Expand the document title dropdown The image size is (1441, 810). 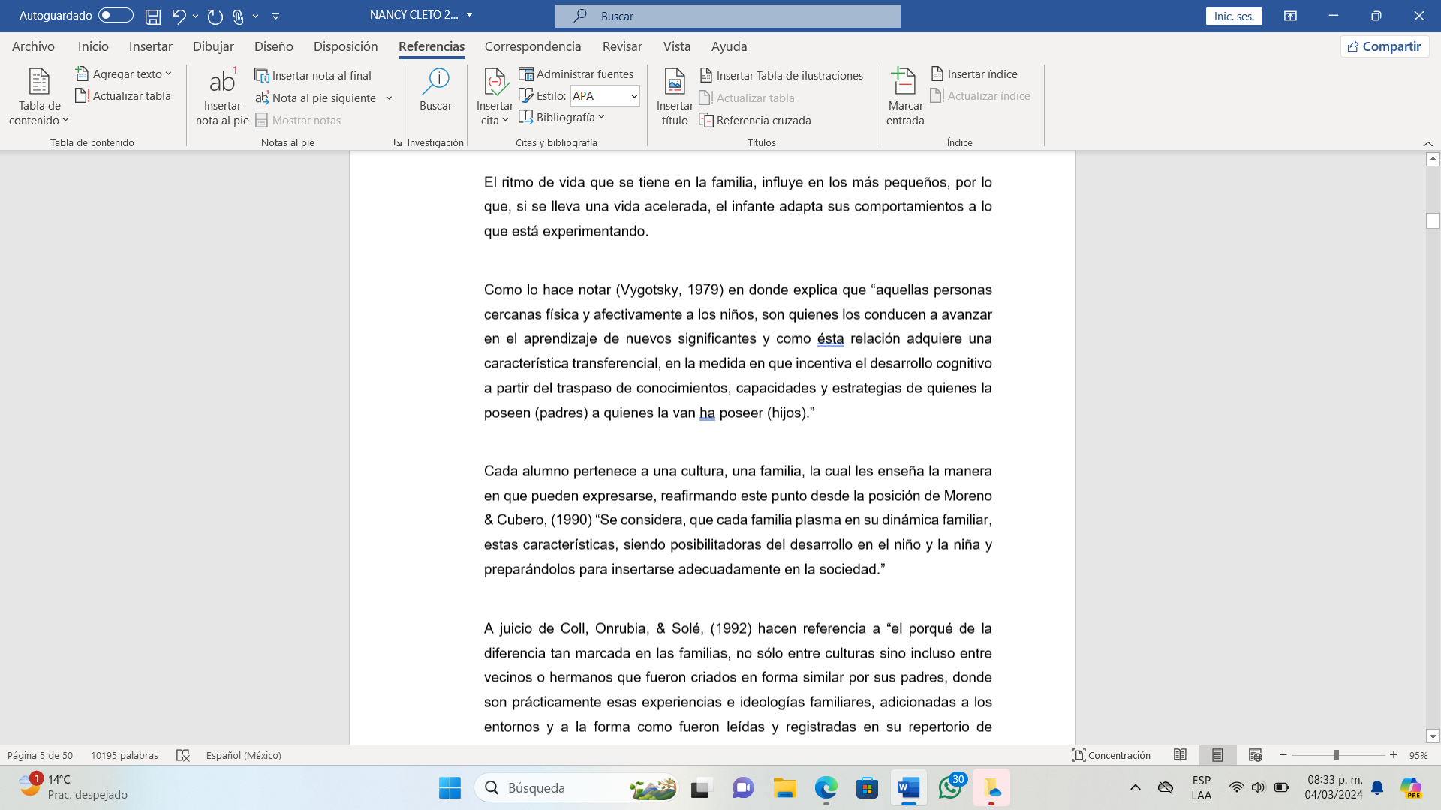point(470,15)
